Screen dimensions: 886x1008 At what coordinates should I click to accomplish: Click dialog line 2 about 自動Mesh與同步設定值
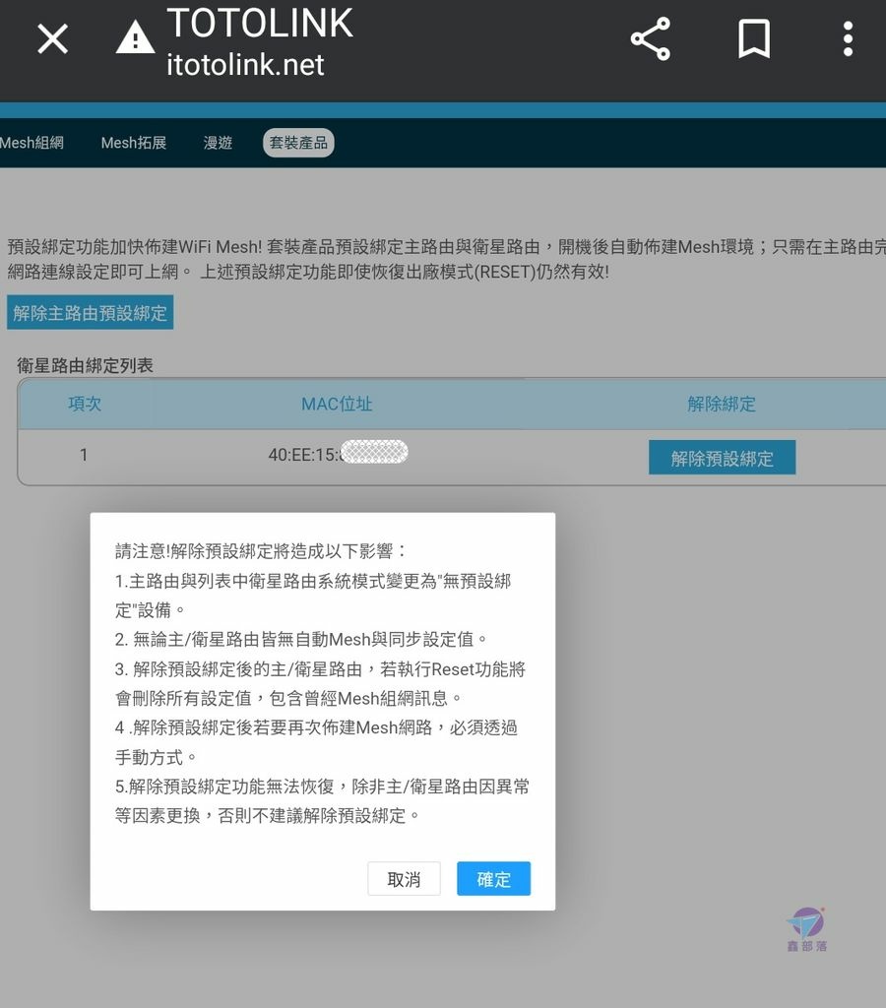point(301,639)
